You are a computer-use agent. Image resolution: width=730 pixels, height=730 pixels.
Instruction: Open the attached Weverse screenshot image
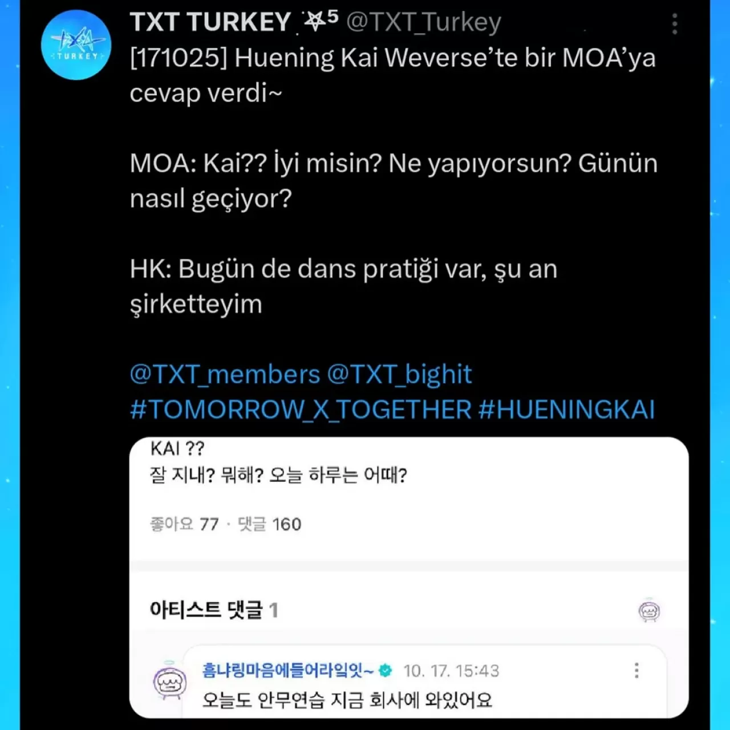(x=409, y=578)
